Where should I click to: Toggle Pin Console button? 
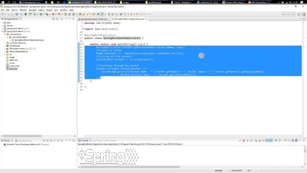(x=276, y=140)
